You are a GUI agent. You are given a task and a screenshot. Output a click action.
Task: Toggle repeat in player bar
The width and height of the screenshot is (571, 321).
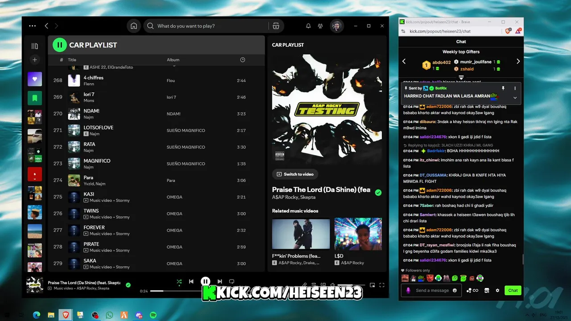pyautogui.click(x=232, y=281)
